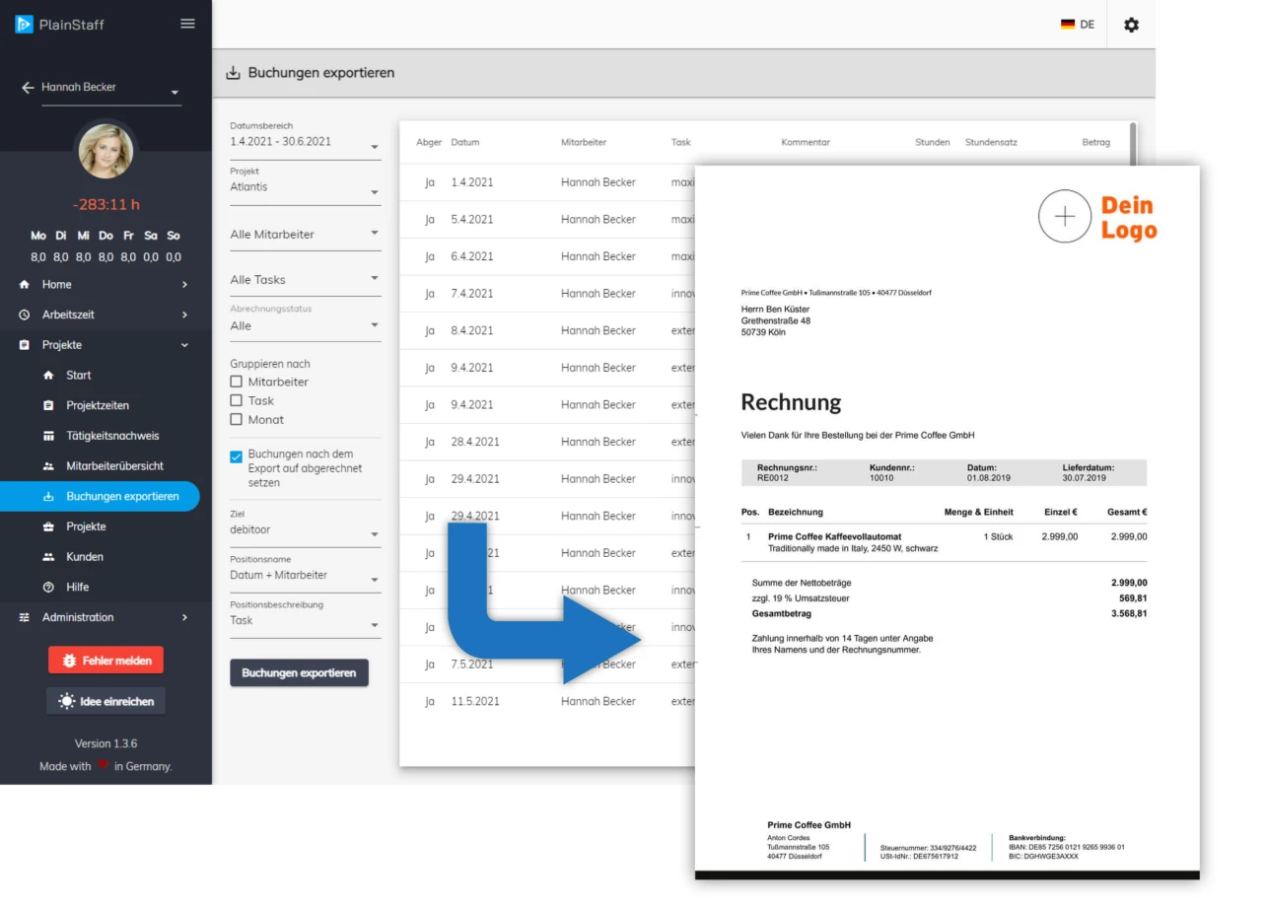Open the Hannah Becker user dropdown arrow
The height and width of the screenshot is (910, 1266).
175,94
